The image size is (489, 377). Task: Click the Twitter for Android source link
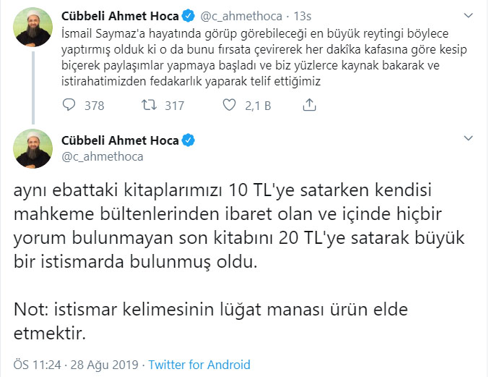199,364
